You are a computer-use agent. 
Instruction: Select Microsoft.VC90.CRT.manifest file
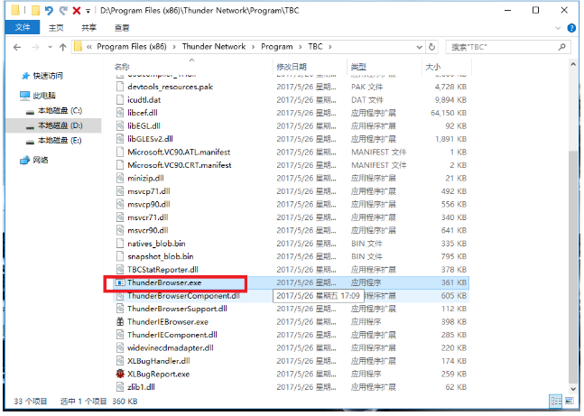[179, 165]
